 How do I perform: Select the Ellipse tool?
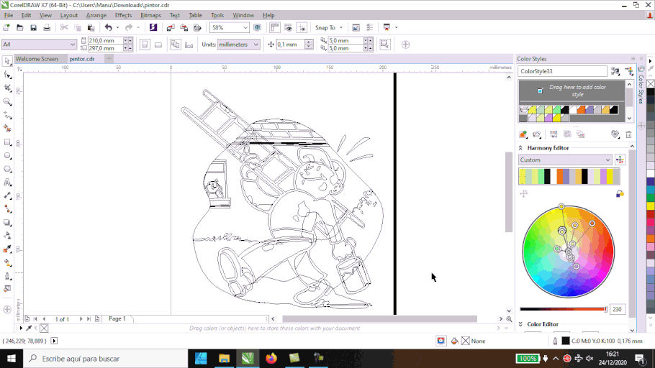[x=8, y=155]
